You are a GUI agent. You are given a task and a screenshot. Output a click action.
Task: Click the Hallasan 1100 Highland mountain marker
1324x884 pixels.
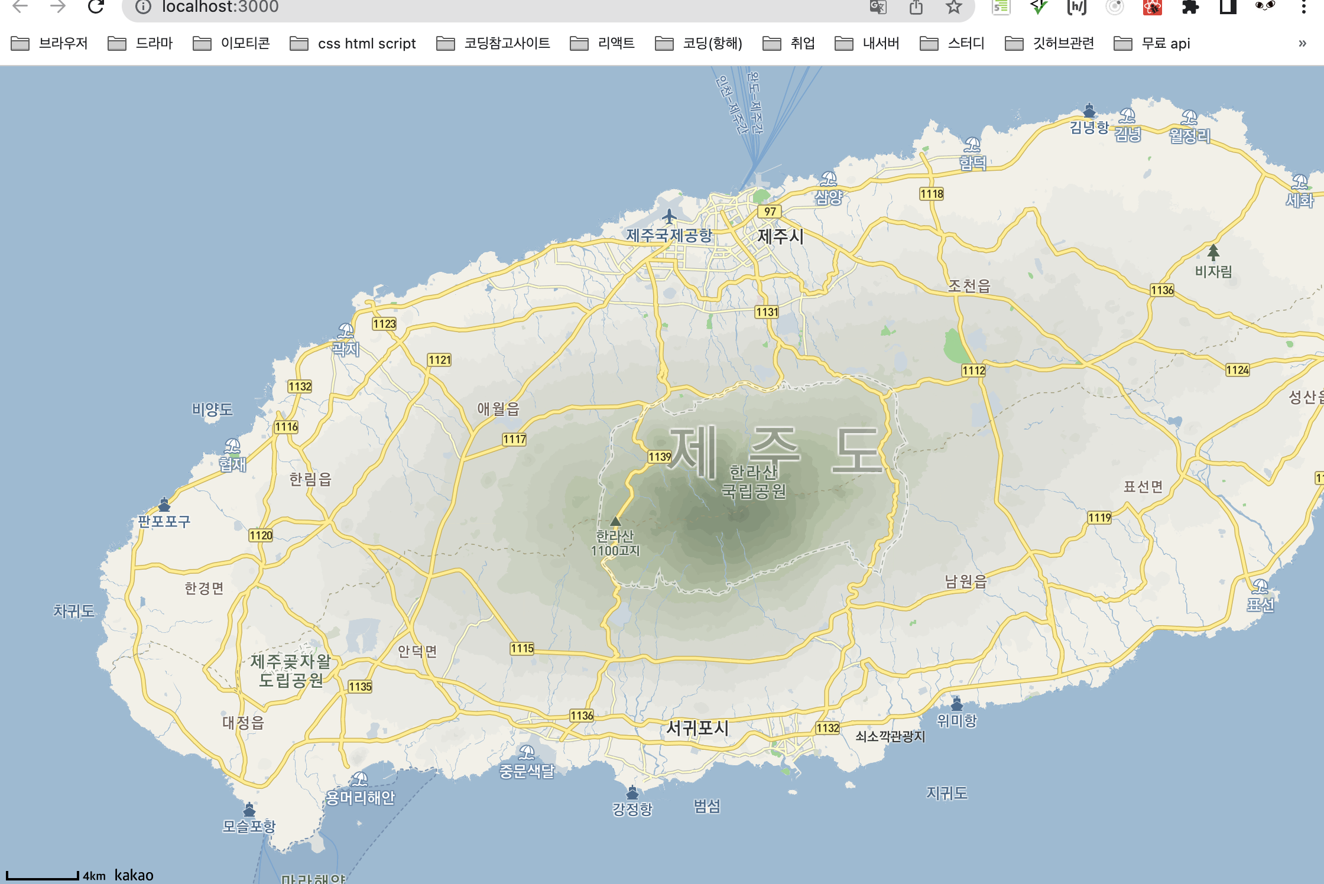point(615,521)
